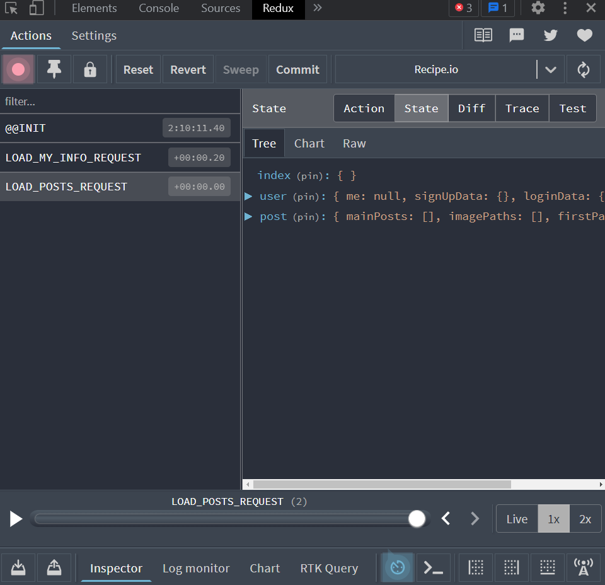The width and height of the screenshot is (605, 585).
Task: Revert to last committed state
Action: pyautogui.click(x=187, y=69)
